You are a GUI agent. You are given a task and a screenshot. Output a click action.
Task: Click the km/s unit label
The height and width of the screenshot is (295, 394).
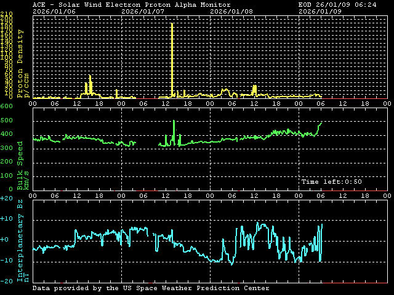pyautogui.click(x=27, y=178)
